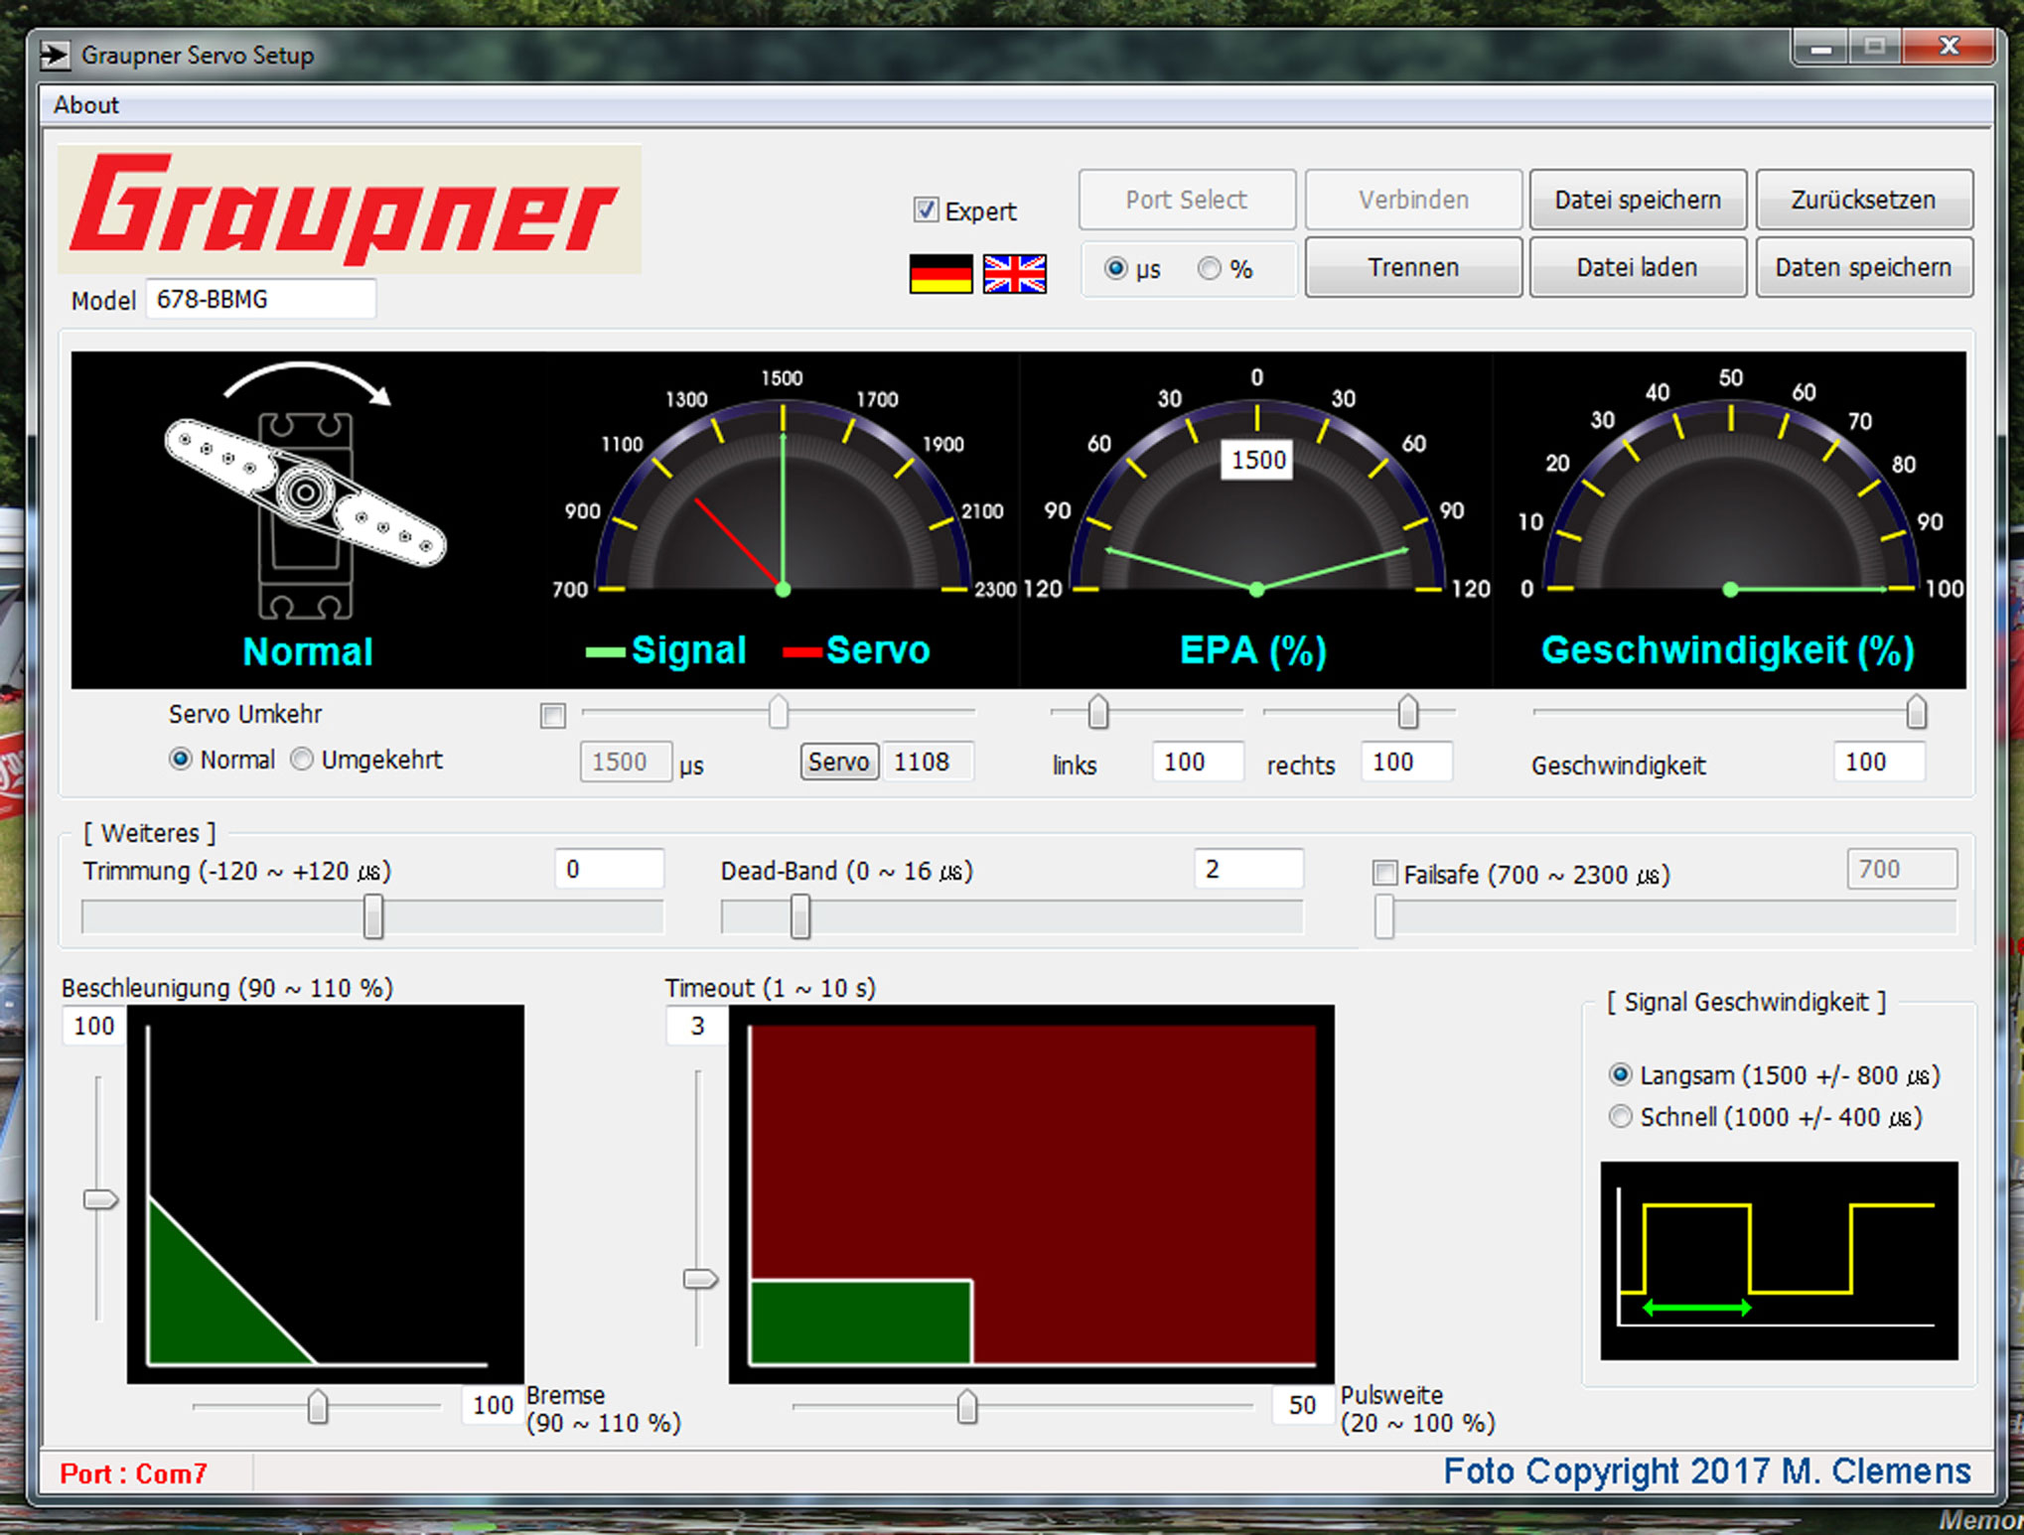Viewport: 2024px width, 1535px height.
Task: Uncheck the Expert checkbox
Action: (x=926, y=210)
